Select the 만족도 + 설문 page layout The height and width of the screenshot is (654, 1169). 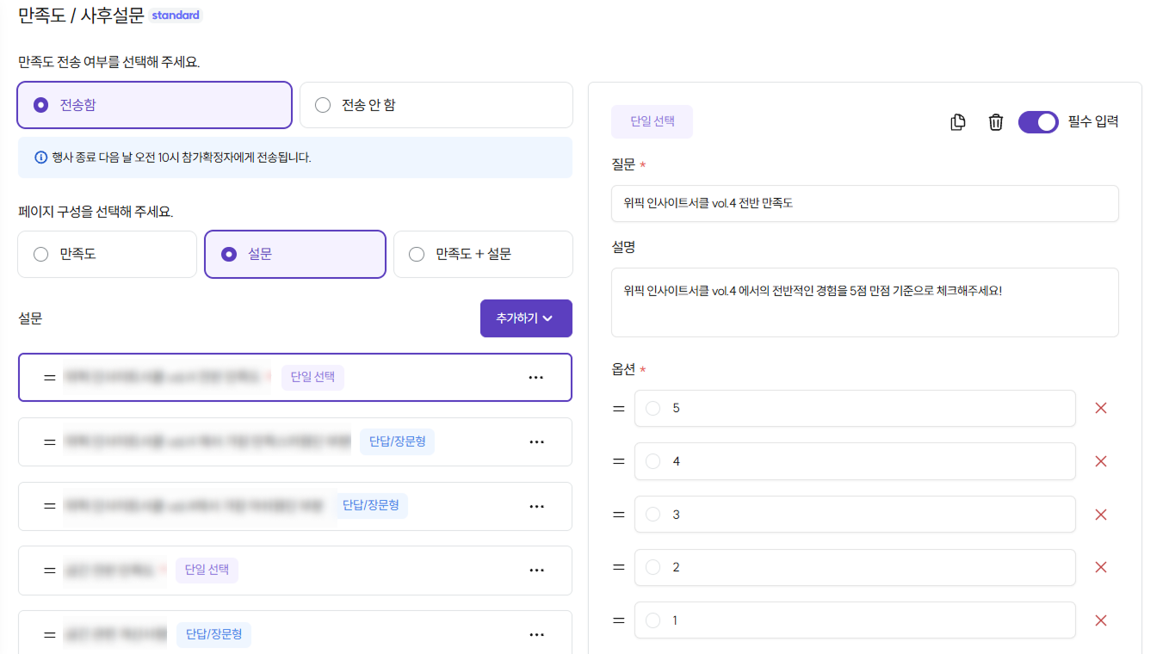click(x=417, y=254)
